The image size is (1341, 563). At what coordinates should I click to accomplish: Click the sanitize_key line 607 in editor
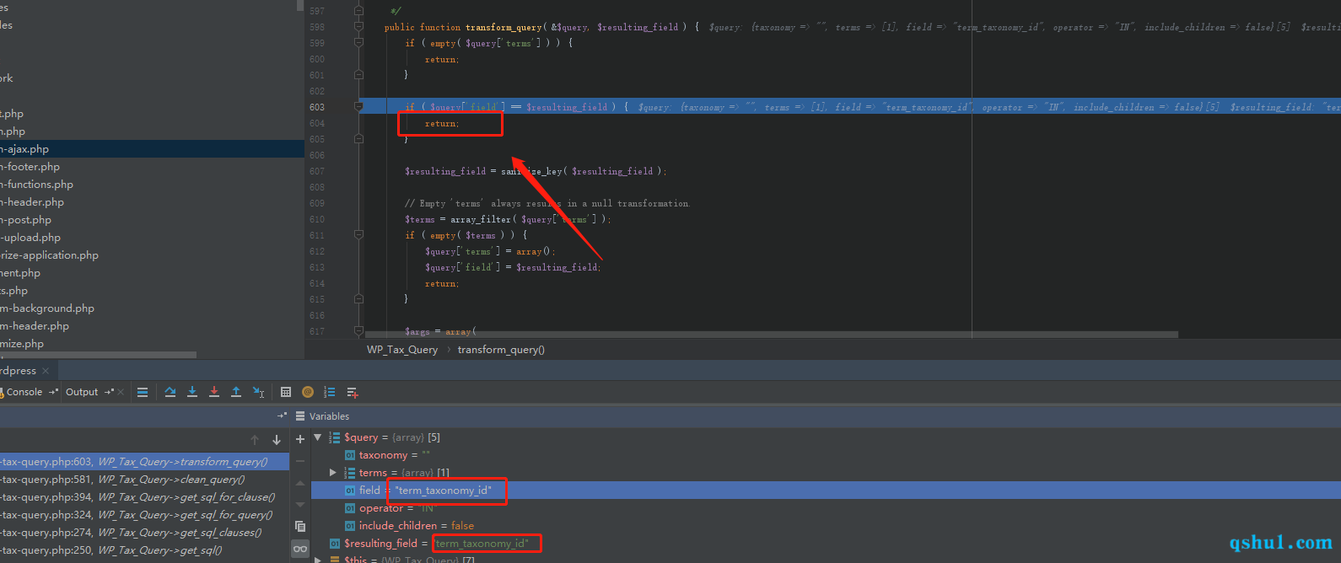pyautogui.click(x=536, y=171)
